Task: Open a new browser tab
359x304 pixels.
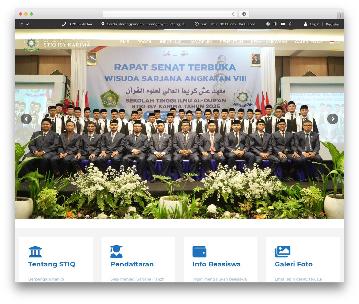Action: pos(340,16)
